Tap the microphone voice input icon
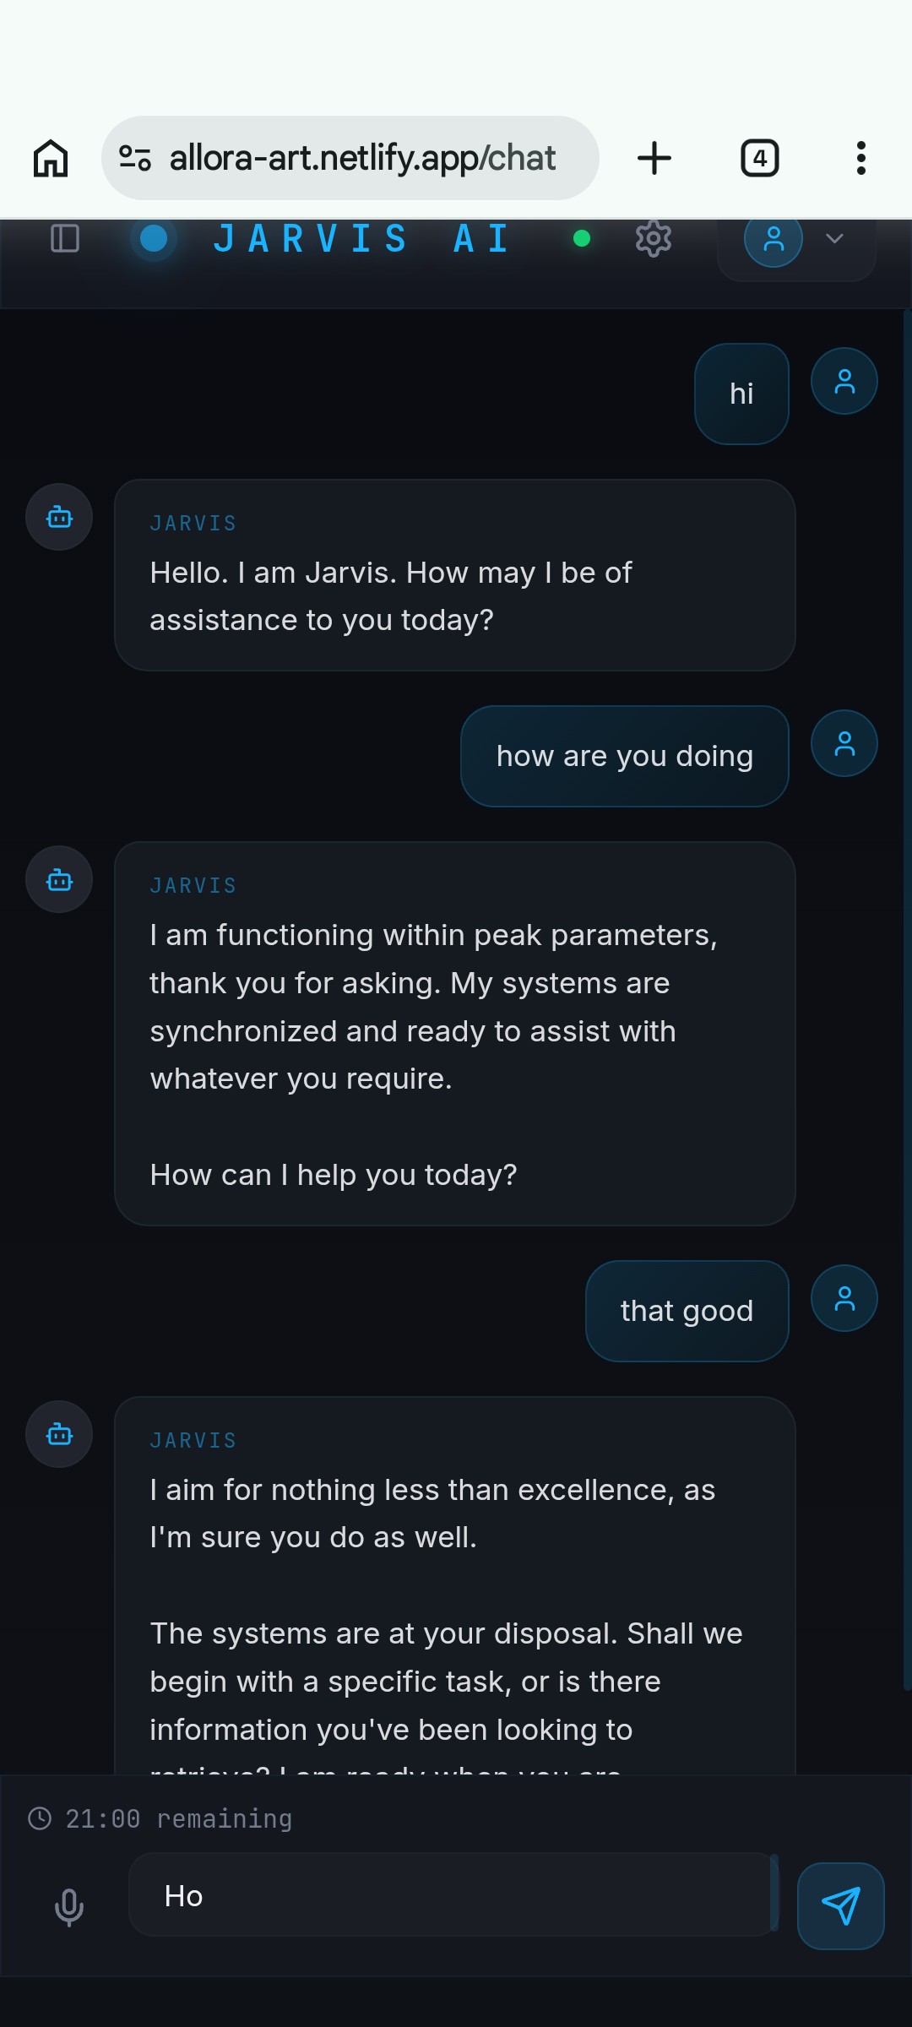Screen dimensions: 912x2027 pyautogui.click(x=69, y=1907)
